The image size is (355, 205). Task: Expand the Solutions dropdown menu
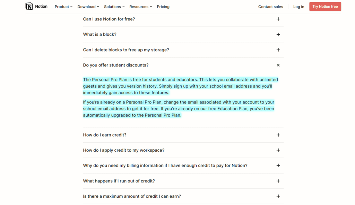click(x=114, y=7)
